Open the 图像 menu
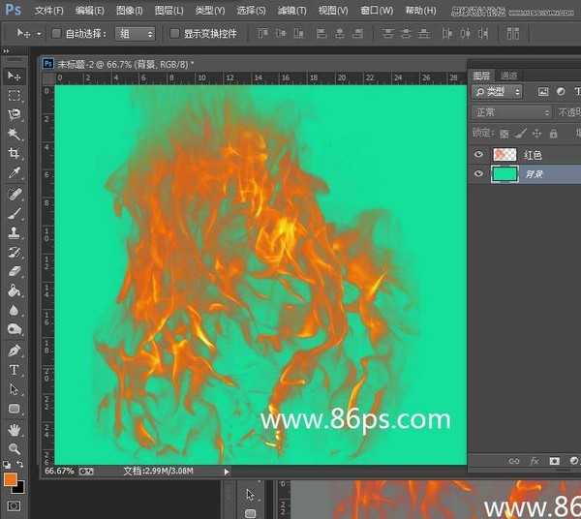The image size is (581, 519). [x=129, y=11]
